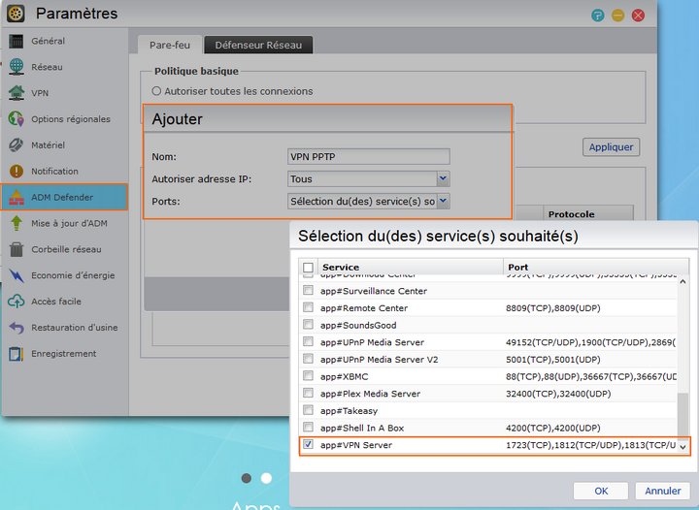Open the Ports selection dropdown
The height and width of the screenshot is (510, 699).
click(x=443, y=201)
